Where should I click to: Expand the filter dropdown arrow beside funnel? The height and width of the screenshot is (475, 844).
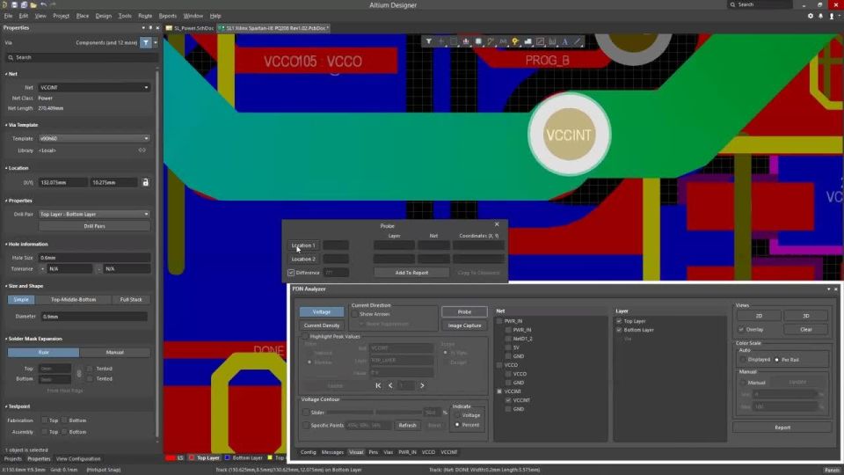156,42
